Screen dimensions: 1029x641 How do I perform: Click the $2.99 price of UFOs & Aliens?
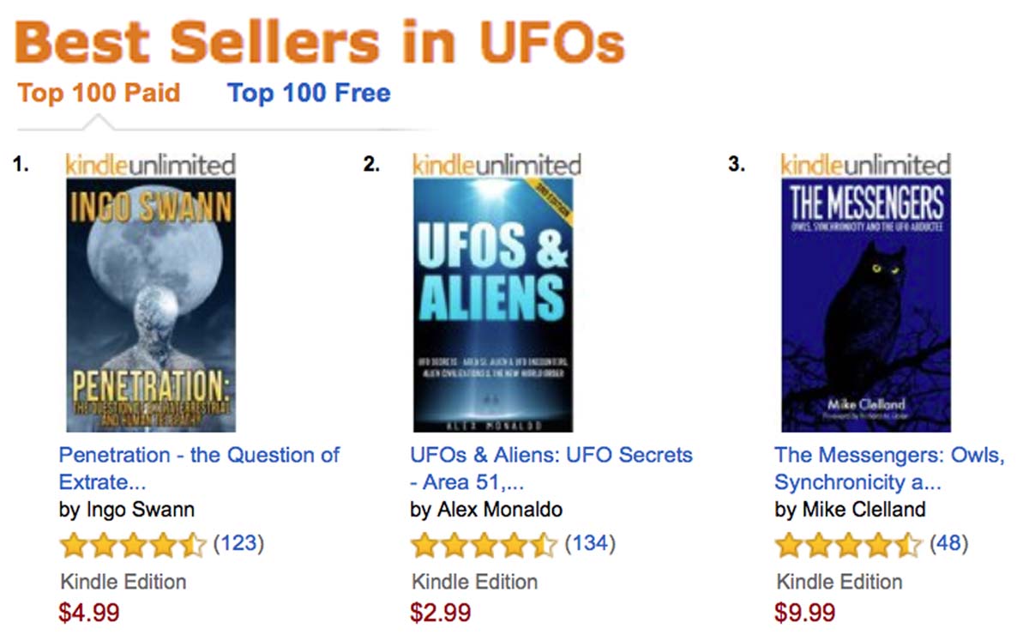(x=441, y=613)
